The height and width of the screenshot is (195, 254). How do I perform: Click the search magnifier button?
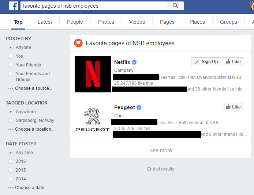pos(175,6)
